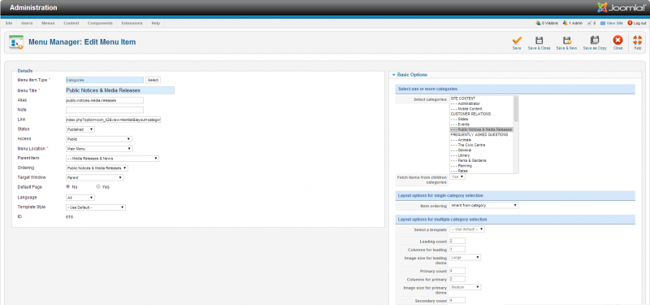Open the Components menu

pos(100,24)
